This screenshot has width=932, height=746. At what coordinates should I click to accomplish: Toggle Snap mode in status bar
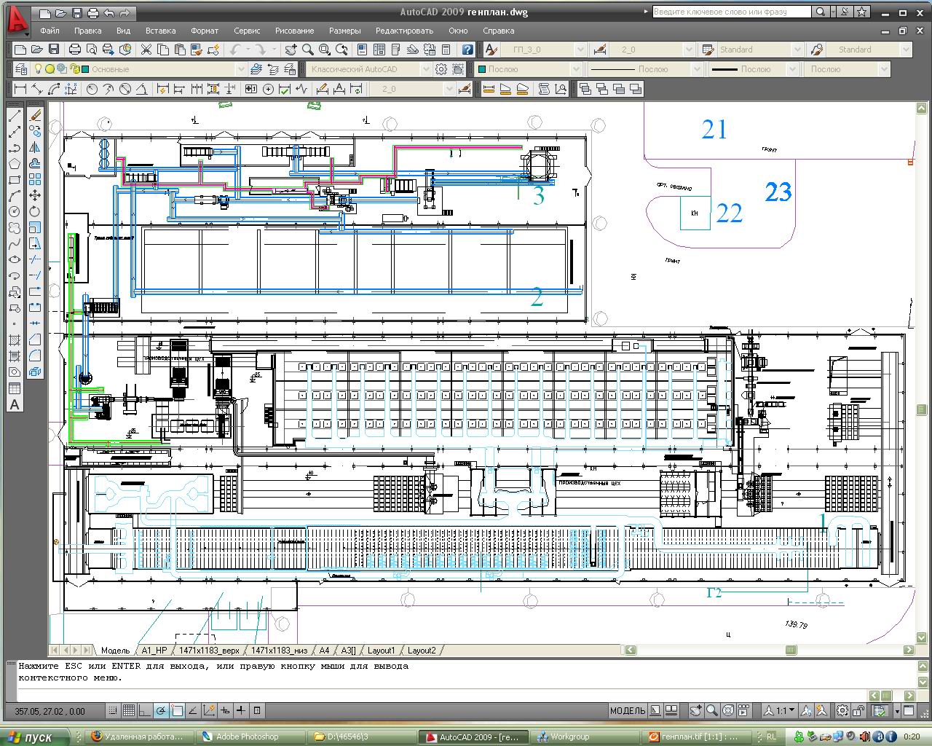(x=113, y=710)
